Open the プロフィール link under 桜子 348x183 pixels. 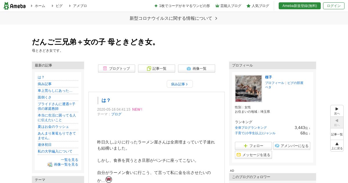coord(275,83)
